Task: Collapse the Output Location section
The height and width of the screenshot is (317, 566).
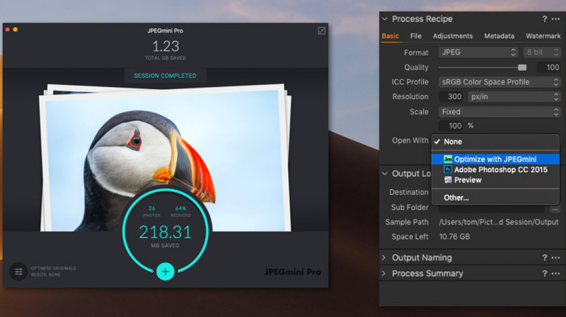Action: click(x=385, y=174)
